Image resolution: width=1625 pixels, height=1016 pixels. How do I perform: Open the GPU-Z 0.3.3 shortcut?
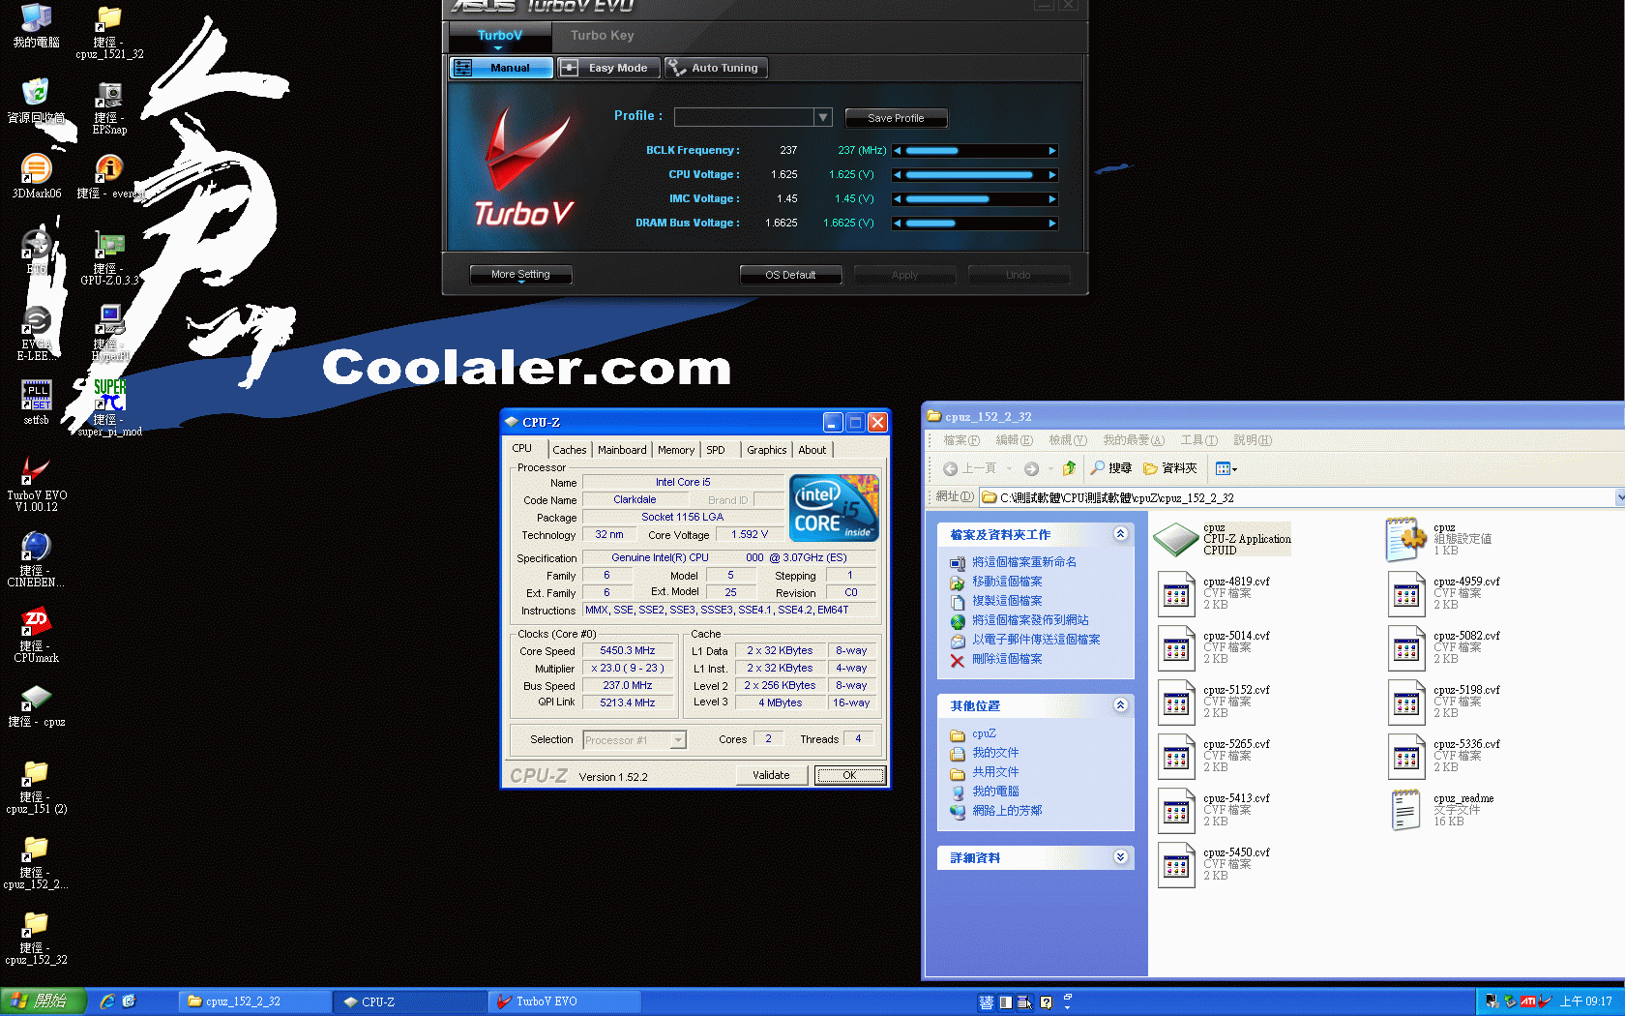[x=109, y=258]
